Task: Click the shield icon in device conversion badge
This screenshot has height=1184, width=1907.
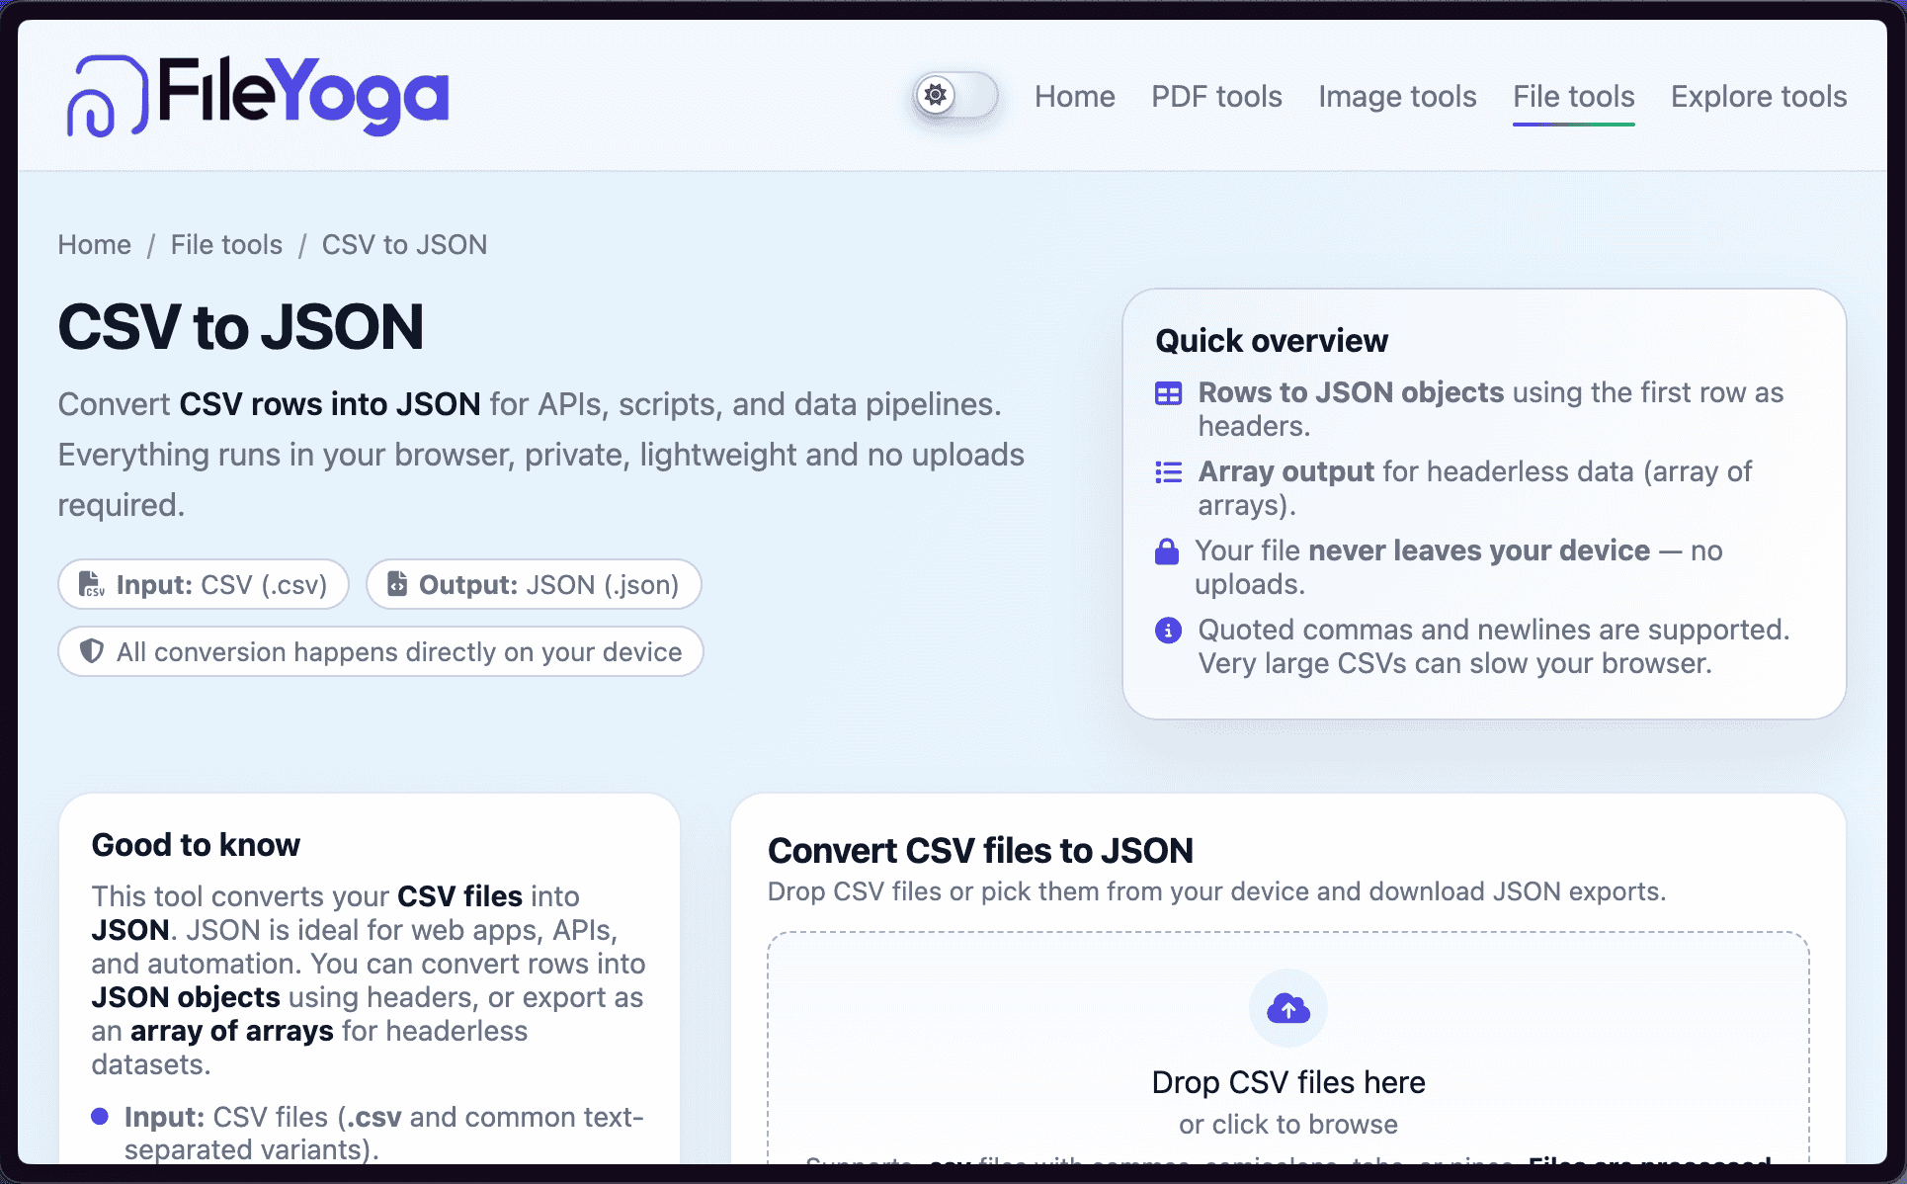Action: [x=91, y=651]
